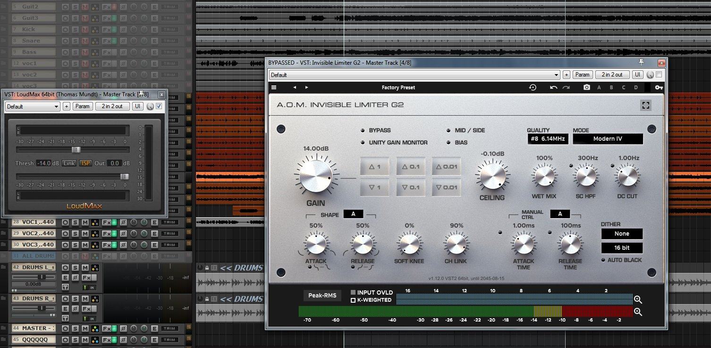The image size is (711, 348).
Task: Zoom the lower Peak-RMS level meter
Action: (638, 312)
